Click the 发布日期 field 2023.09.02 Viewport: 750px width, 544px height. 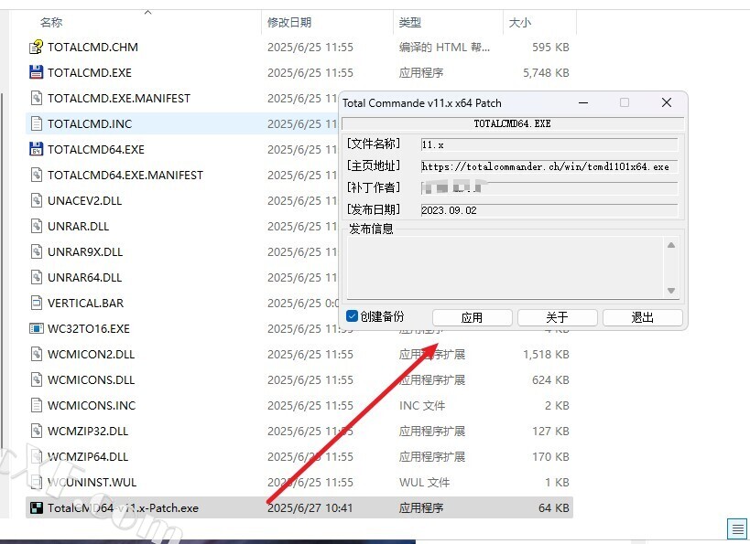click(x=549, y=210)
